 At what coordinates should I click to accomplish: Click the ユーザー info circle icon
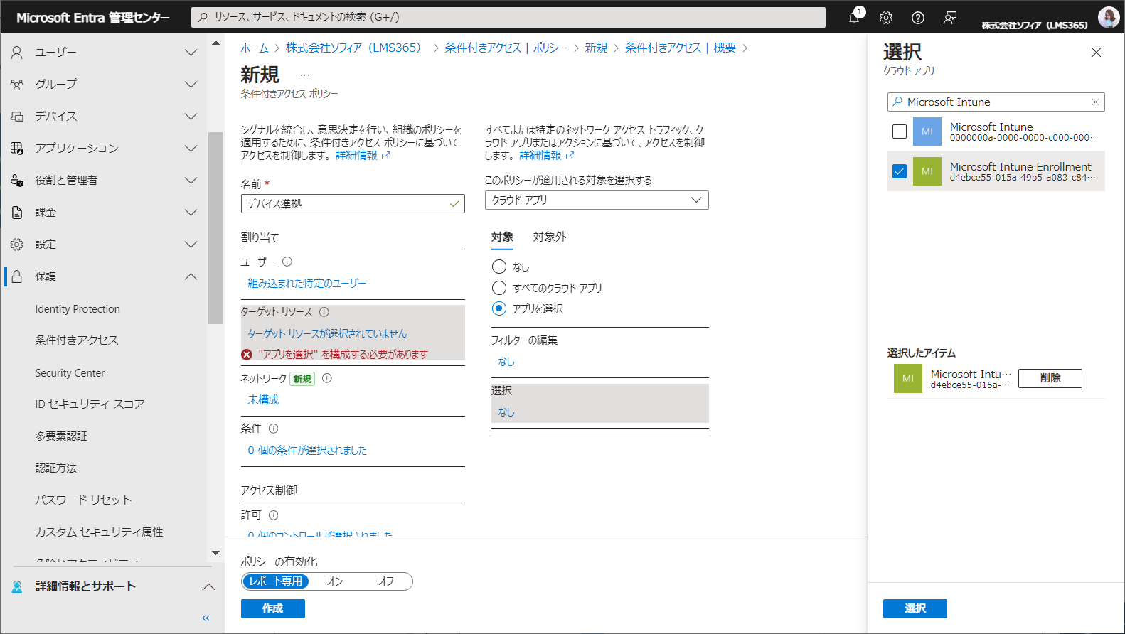coord(287,262)
